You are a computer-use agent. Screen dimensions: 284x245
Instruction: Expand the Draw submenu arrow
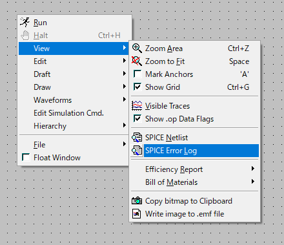125,87
